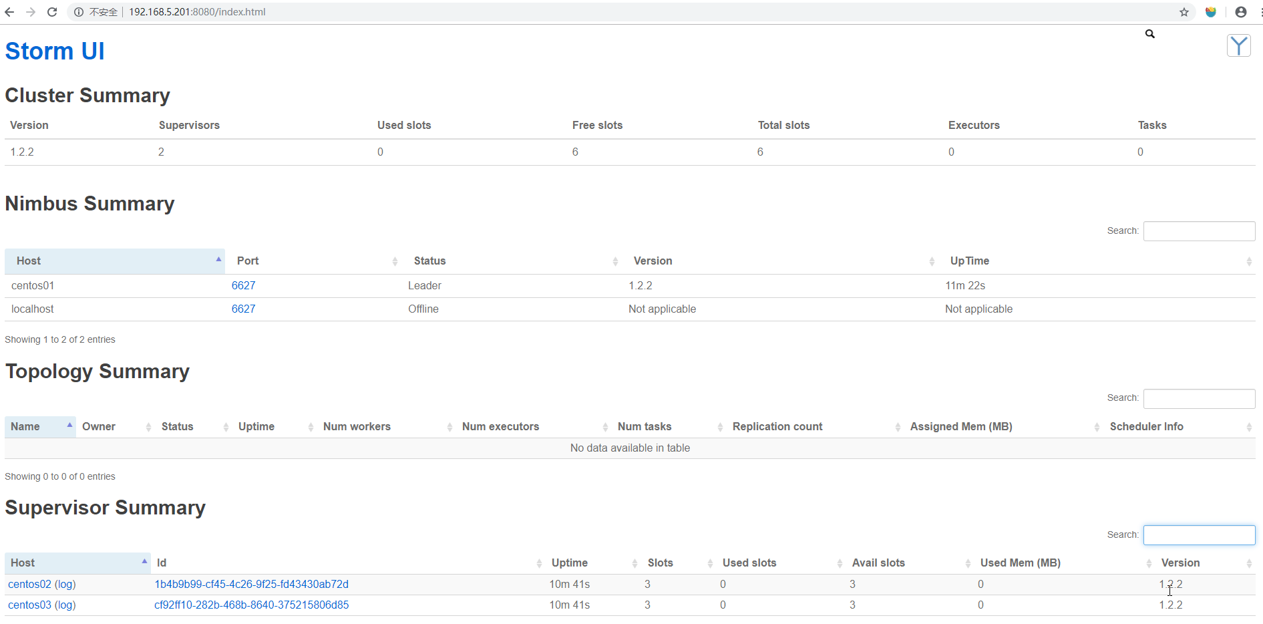
Task: Bookmark this page with star icon
Action: [x=1184, y=12]
